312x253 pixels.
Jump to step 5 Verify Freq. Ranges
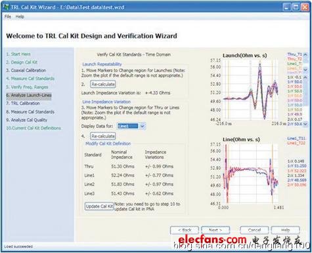tap(27, 87)
